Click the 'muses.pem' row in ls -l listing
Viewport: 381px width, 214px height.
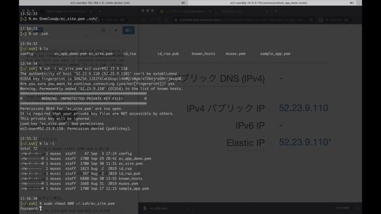pos(79,184)
